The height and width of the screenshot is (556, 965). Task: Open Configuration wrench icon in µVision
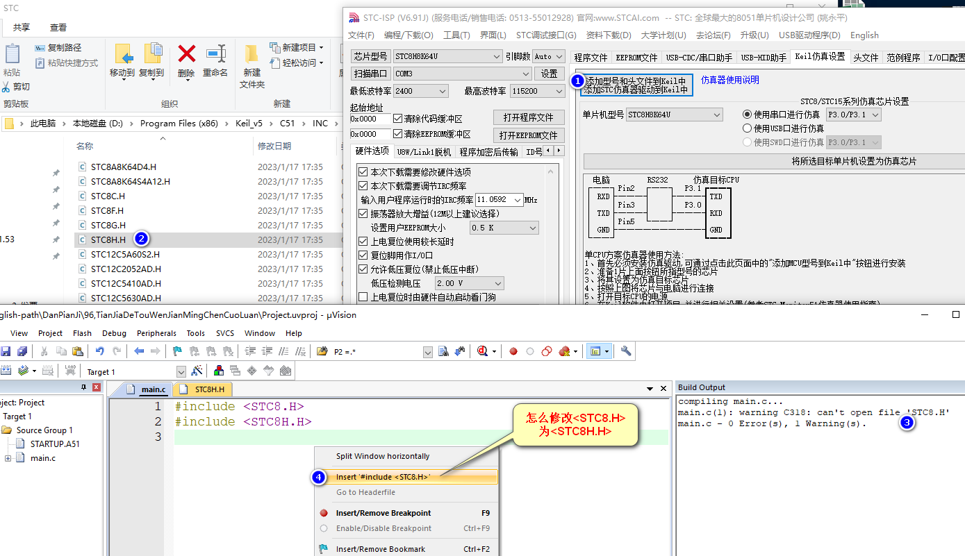(626, 351)
